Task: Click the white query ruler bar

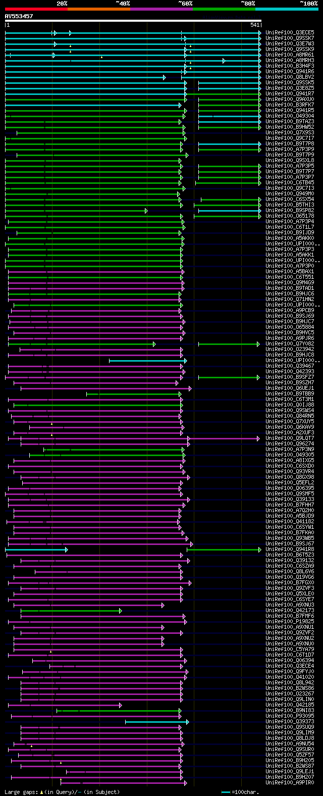Action: (133, 21)
